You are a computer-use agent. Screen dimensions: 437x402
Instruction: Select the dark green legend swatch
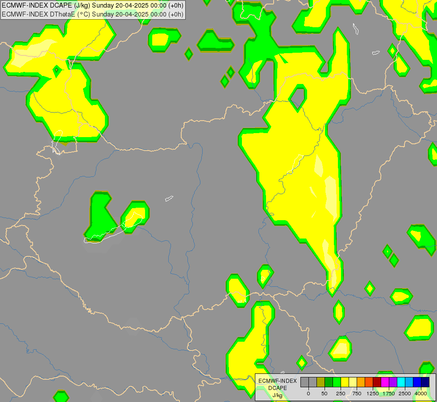329,382
